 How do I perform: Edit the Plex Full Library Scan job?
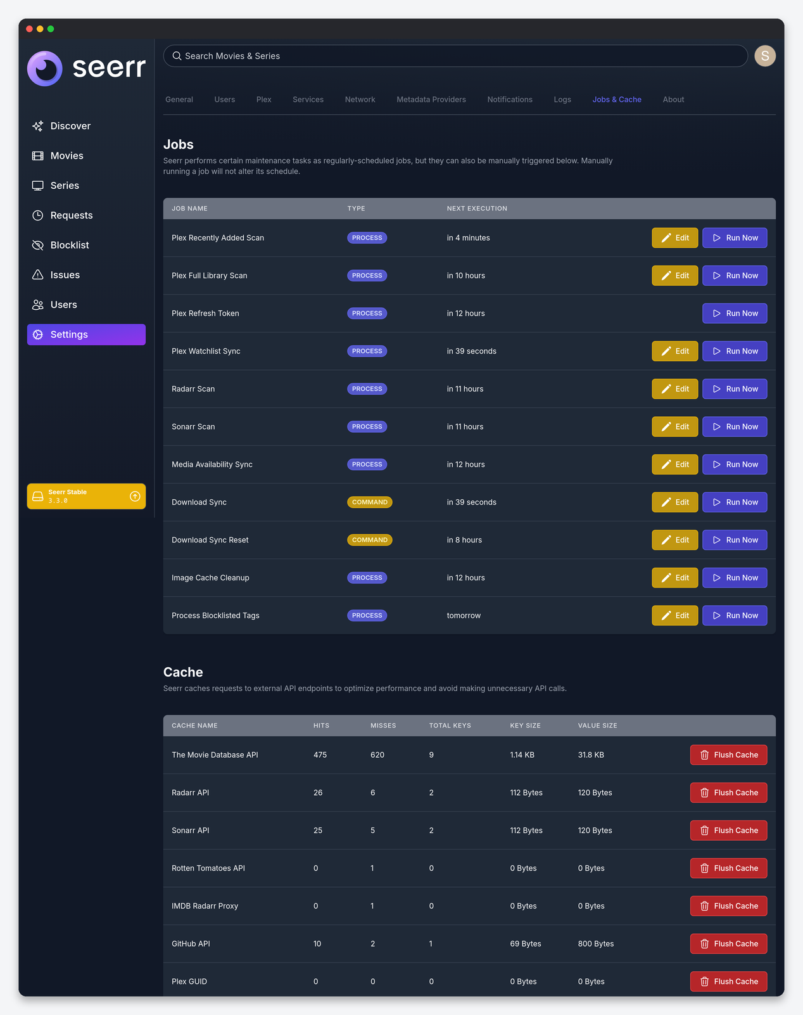click(675, 276)
